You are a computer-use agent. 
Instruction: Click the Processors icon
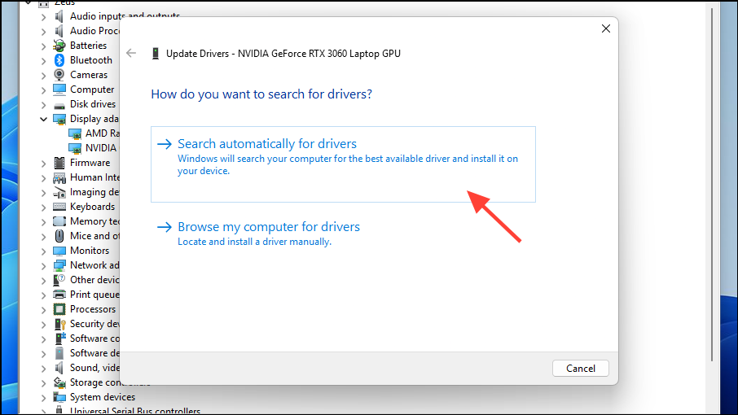59,309
